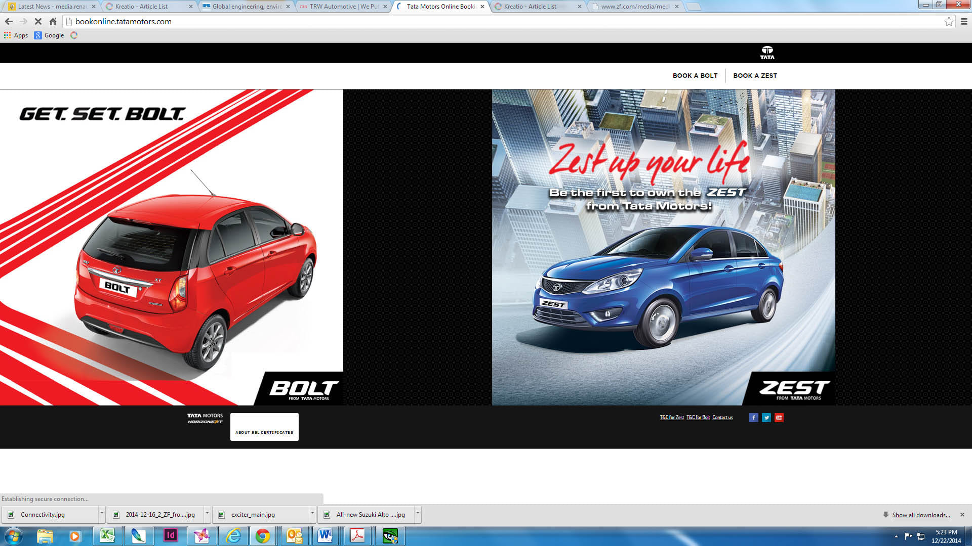Open the Chrome hamburger menu

(964, 21)
